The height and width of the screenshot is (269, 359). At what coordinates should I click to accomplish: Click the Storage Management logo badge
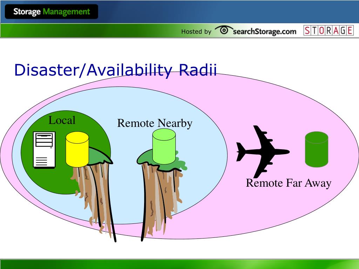tap(52, 12)
